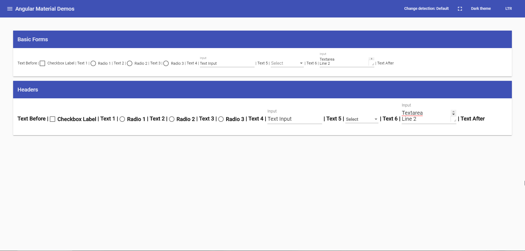Focus the Text Input field in Basic Forms
This screenshot has width=525, height=251.
227,63
